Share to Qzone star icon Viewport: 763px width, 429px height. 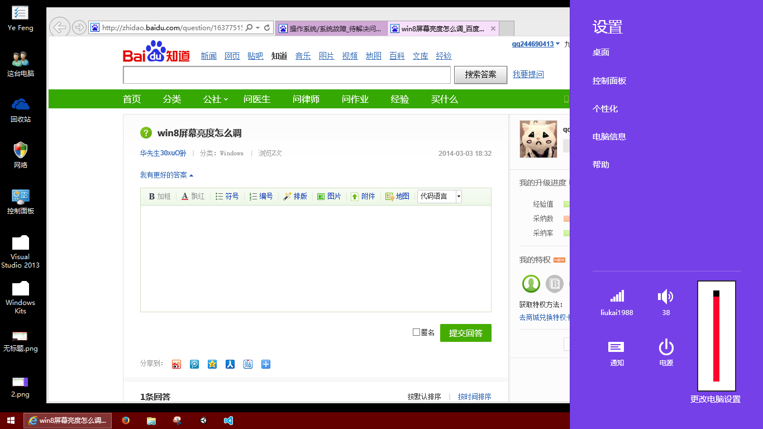pyautogui.click(x=212, y=364)
